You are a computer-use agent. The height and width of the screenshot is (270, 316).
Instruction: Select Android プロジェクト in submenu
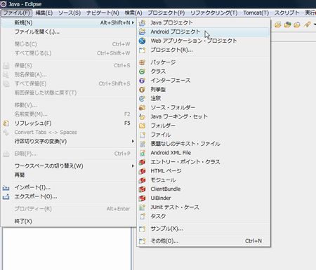(204, 32)
